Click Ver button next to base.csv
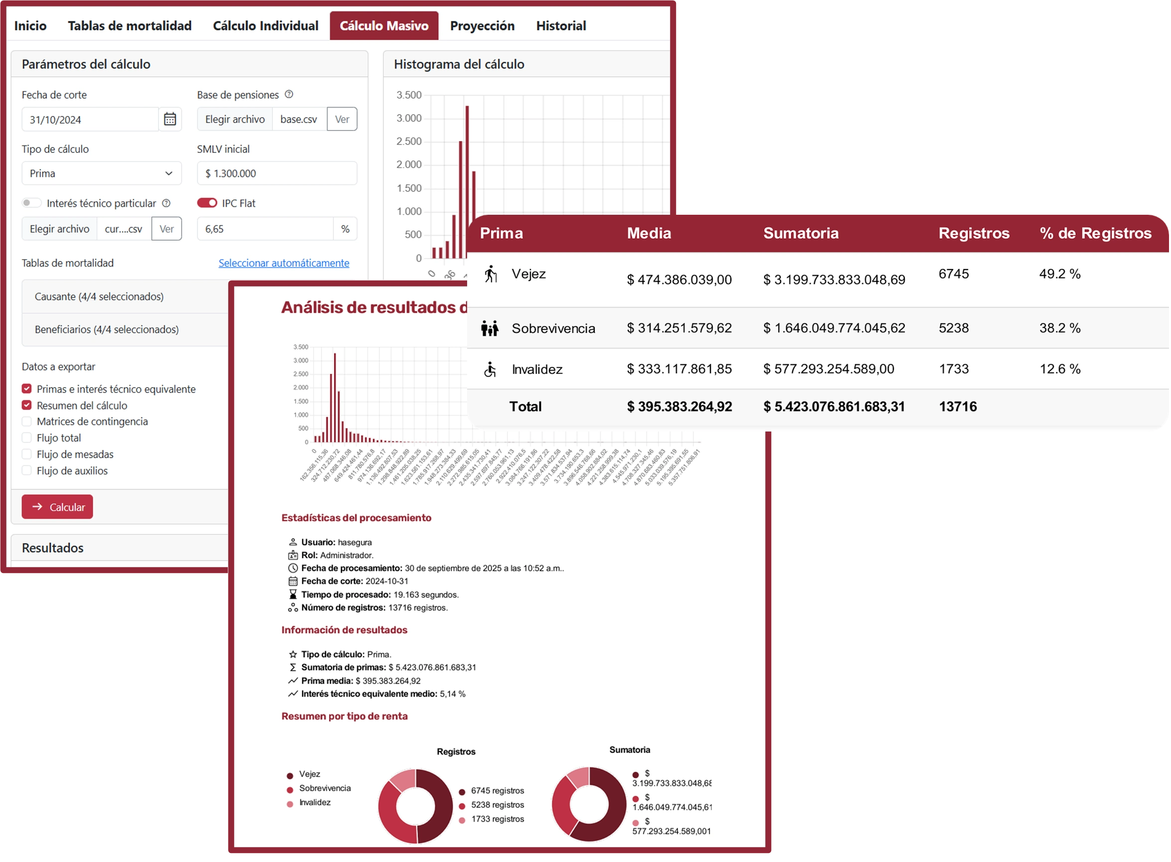This screenshot has height=862, width=1171. pos(342,119)
